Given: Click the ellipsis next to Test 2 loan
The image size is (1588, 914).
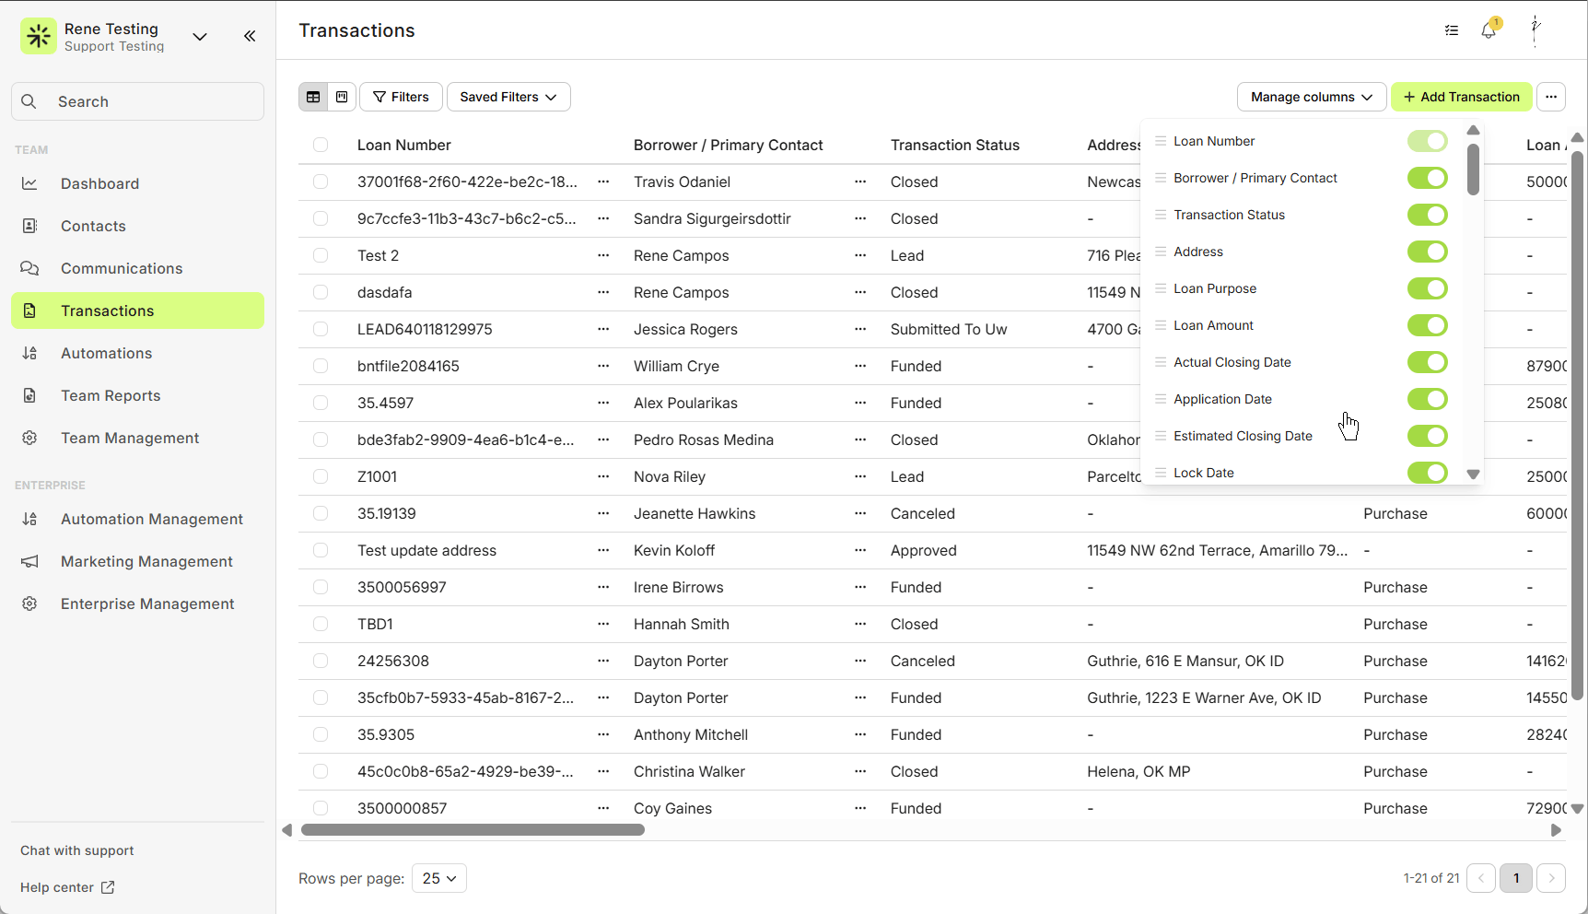Looking at the screenshot, I should point(603,255).
